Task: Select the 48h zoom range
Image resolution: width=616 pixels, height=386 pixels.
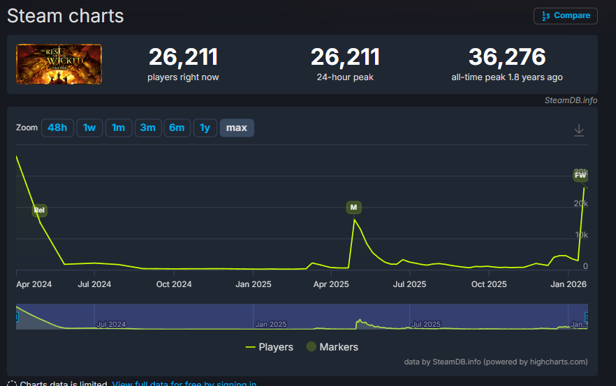Action: coord(57,128)
